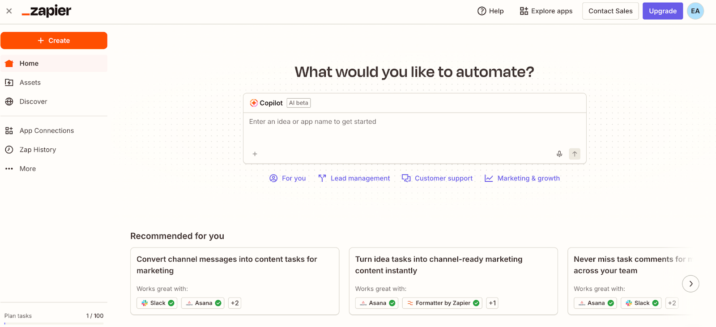Image resolution: width=716 pixels, height=327 pixels.
Task: Click the Slack chip in the first card
Action: point(157,303)
